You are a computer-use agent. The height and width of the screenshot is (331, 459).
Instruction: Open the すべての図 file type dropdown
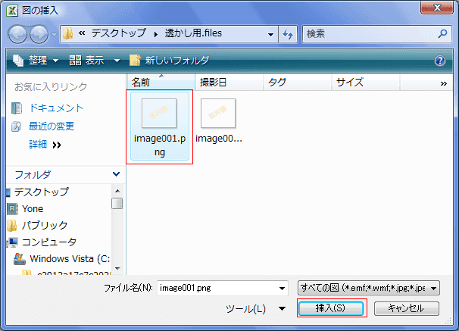(369, 288)
